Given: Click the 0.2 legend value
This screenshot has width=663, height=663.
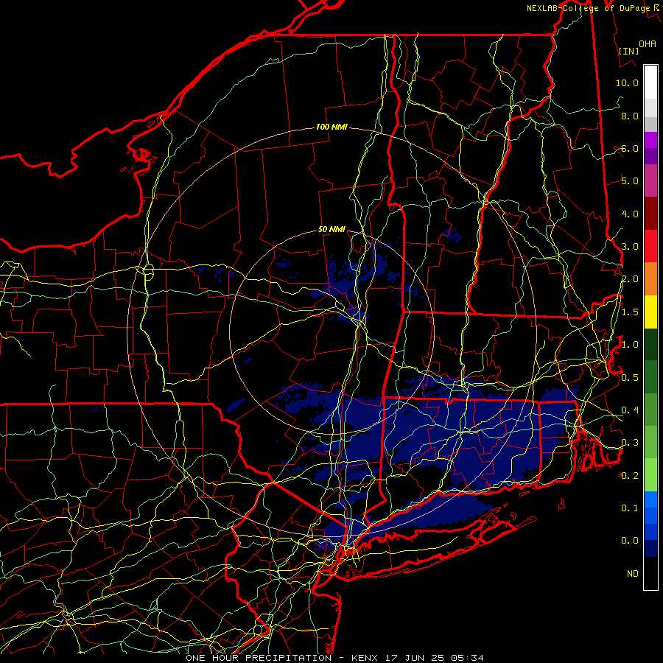Looking at the screenshot, I should 630,476.
